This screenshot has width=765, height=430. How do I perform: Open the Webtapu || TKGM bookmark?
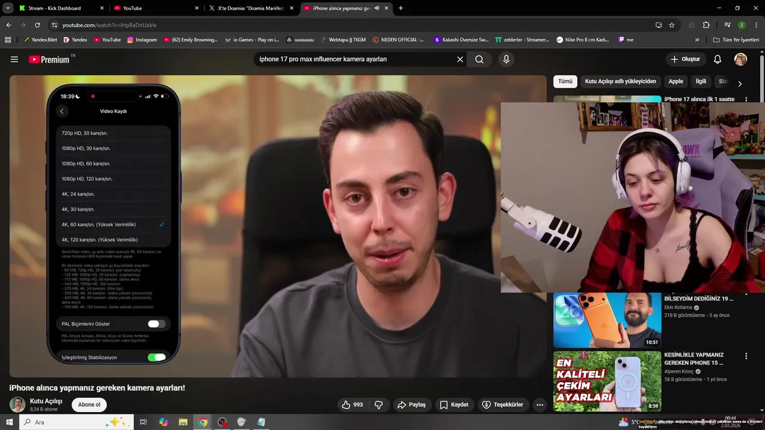(343, 40)
